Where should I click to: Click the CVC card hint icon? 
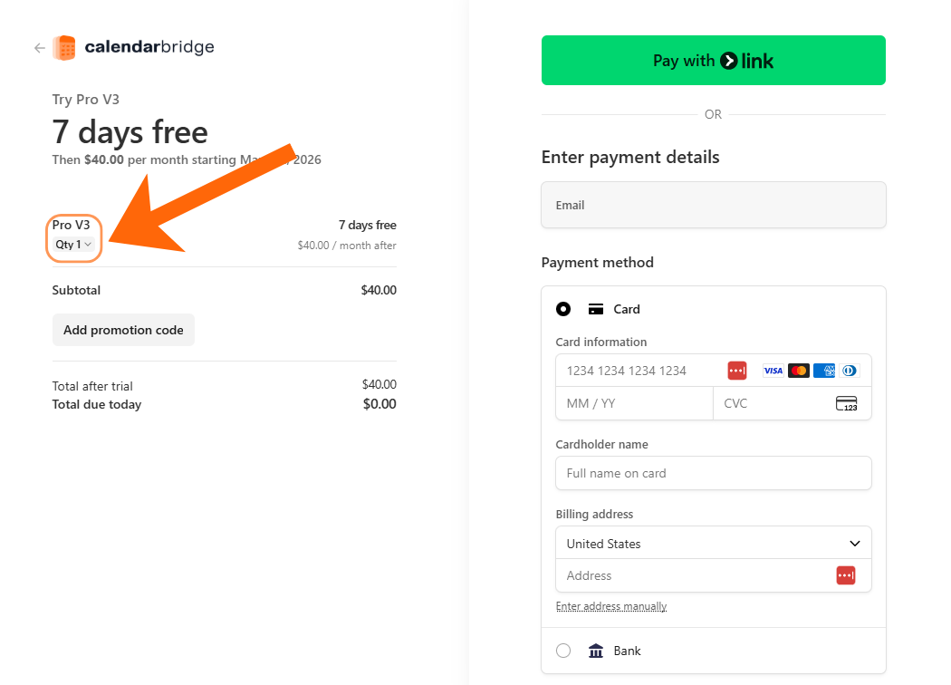click(x=846, y=403)
